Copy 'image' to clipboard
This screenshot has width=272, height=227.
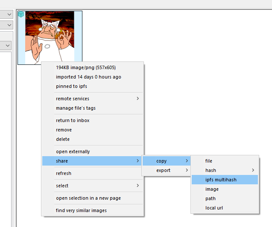(x=225, y=189)
